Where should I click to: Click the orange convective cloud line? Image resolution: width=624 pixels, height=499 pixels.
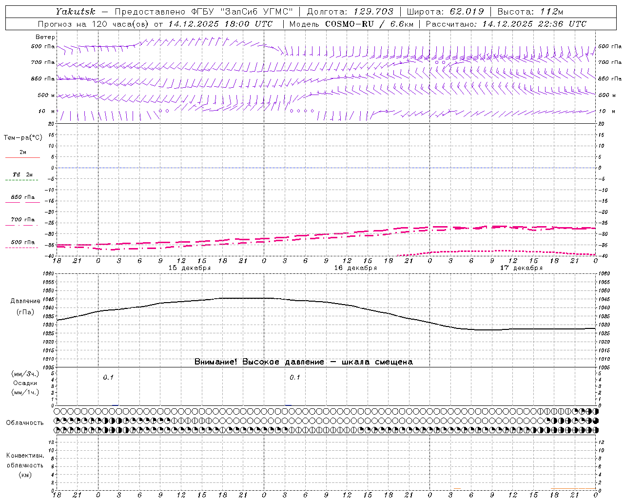(573, 488)
